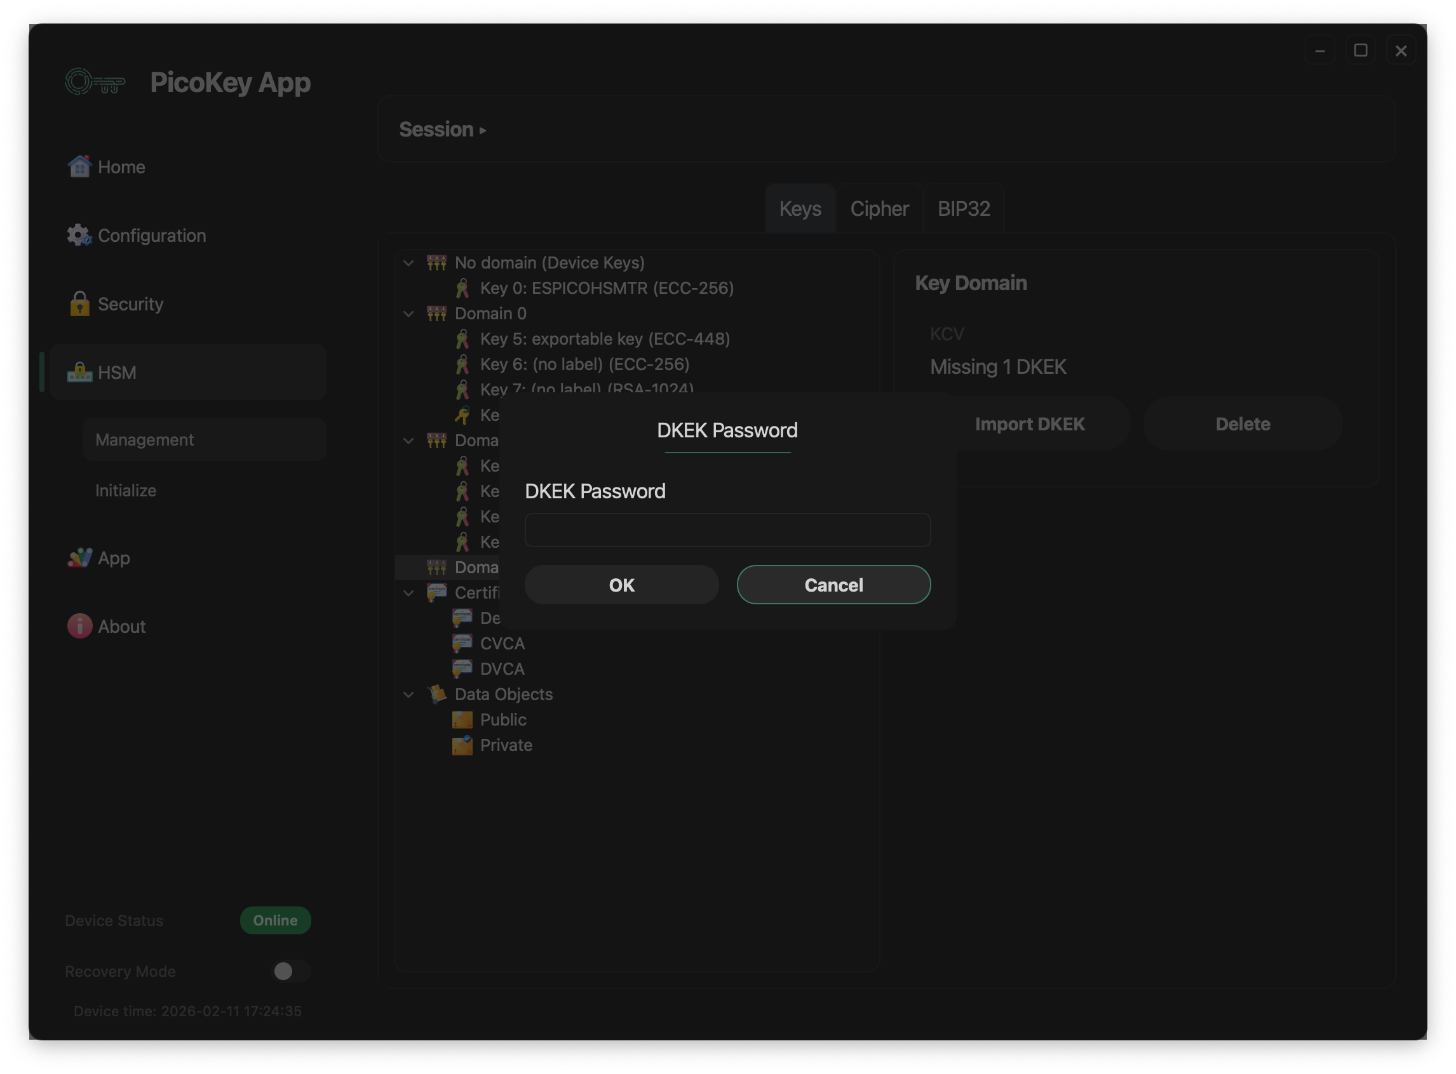Click the Home house icon in the sidebar
Viewport: 1456px width, 1074px height.
(79, 166)
